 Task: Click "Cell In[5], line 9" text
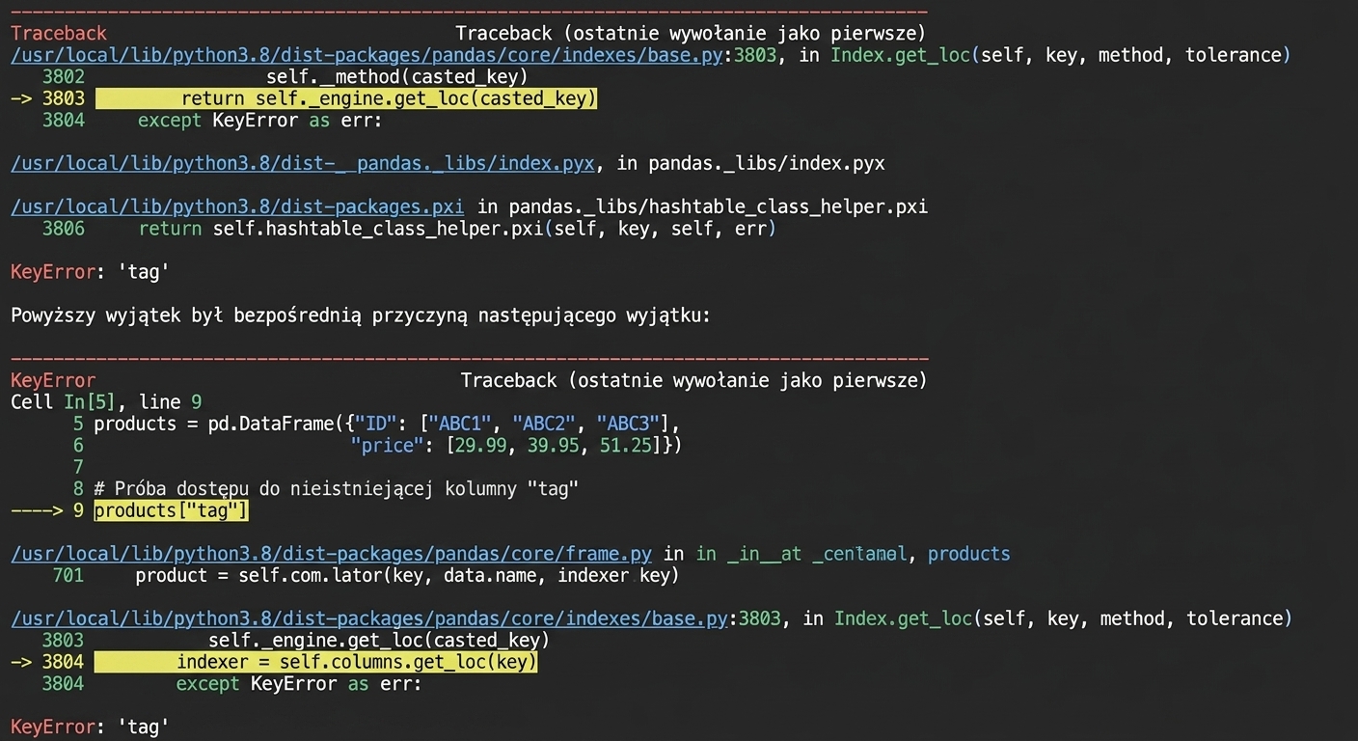point(106,402)
